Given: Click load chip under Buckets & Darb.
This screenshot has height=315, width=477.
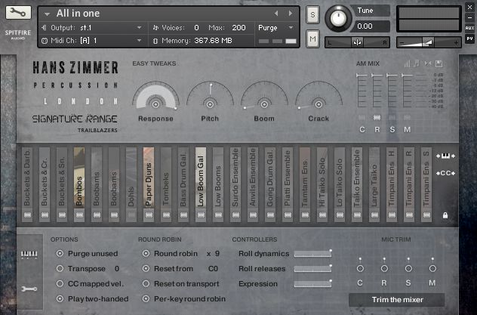Looking at the screenshot, I should coord(27,215).
